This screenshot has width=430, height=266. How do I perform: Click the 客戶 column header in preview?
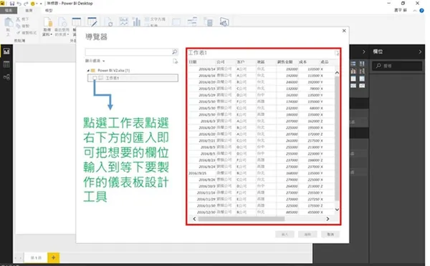coord(241,61)
